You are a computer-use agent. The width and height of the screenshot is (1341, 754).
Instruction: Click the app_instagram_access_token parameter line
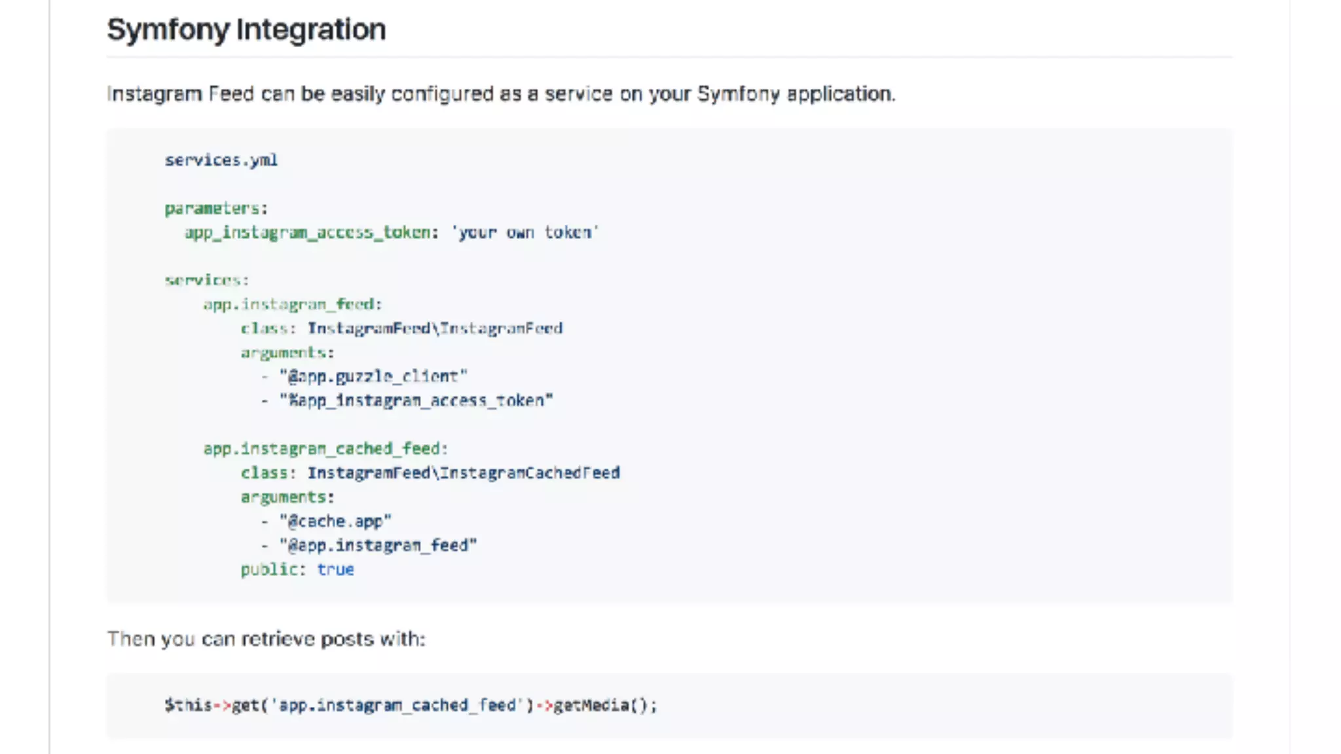point(392,232)
